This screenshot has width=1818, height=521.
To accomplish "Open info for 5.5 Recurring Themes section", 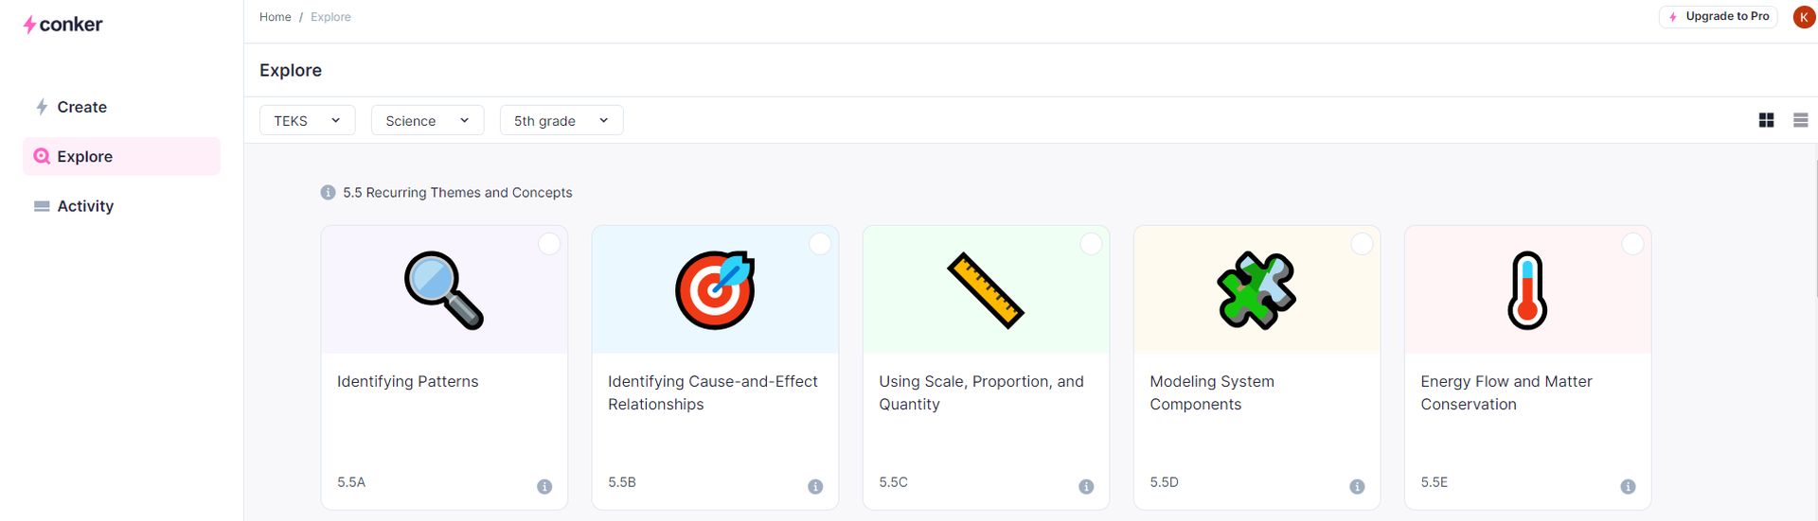I will pos(328,193).
